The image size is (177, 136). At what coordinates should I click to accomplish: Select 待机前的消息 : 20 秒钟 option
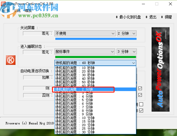95,71
